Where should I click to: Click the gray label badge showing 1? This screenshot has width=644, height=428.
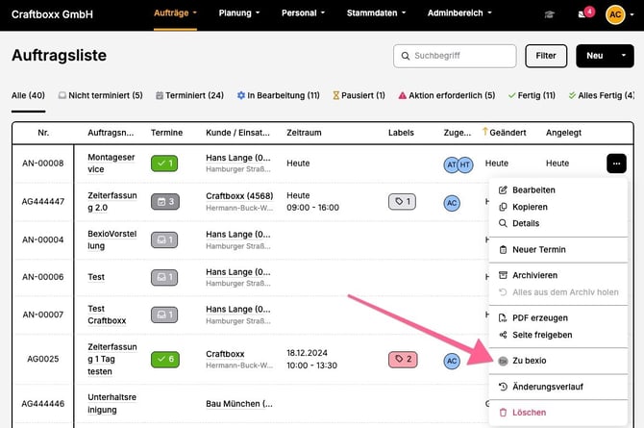click(x=403, y=201)
